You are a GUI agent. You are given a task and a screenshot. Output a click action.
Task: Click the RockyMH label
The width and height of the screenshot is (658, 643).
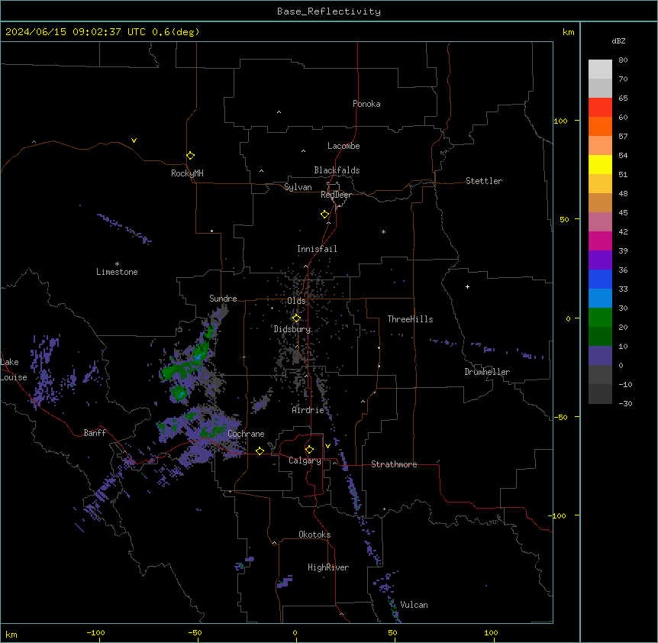click(187, 173)
